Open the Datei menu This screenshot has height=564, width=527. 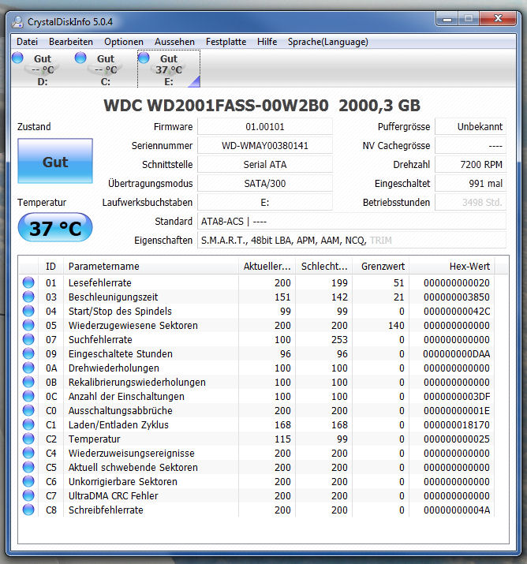27,42
